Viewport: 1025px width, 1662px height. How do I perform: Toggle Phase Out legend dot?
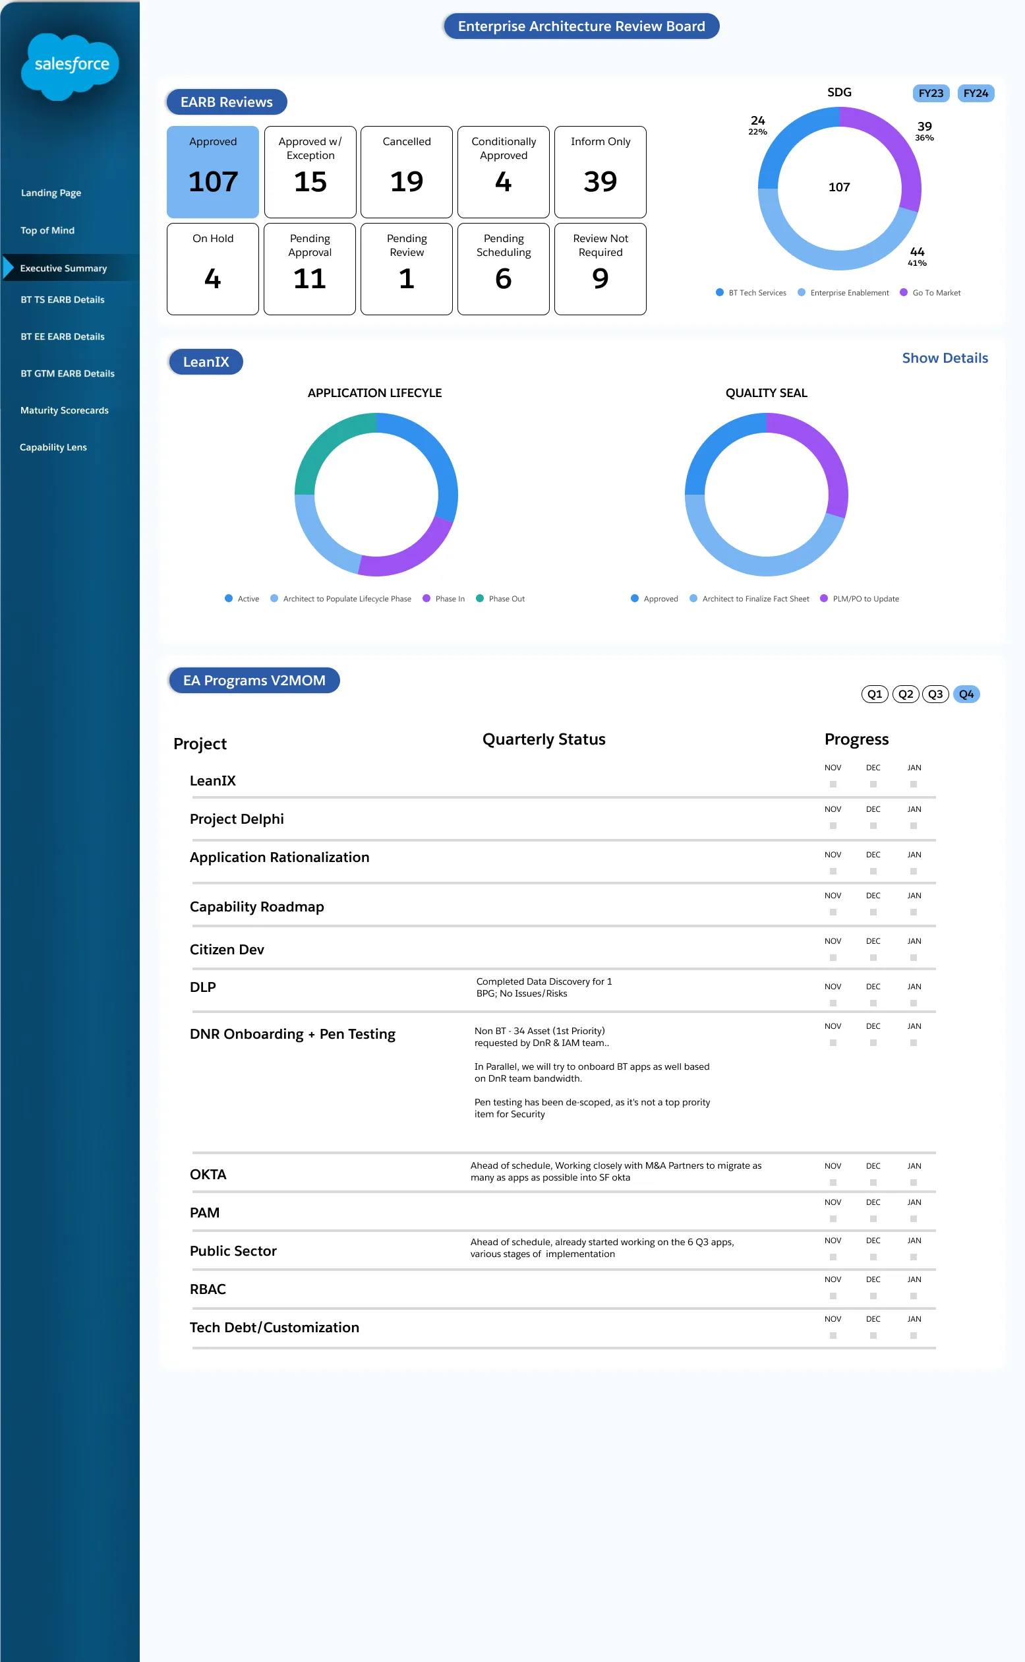(480, 598)
